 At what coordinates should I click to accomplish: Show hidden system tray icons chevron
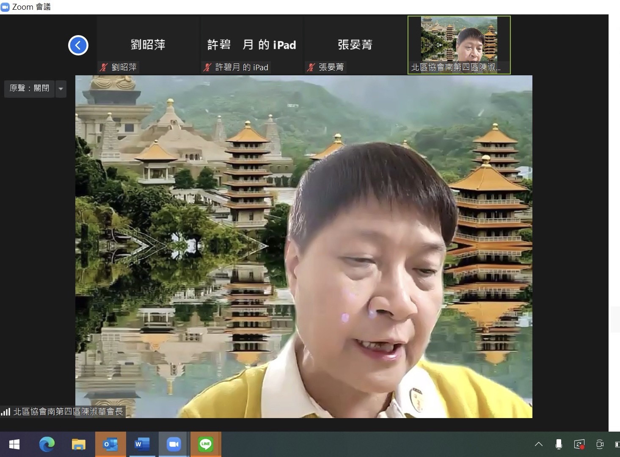coord(539,444)
